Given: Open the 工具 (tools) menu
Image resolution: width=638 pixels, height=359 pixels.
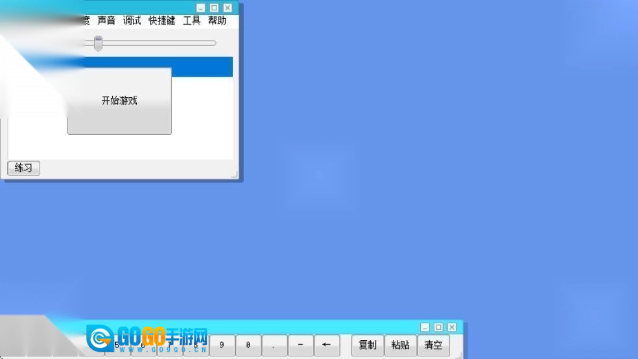Looking at the screenshot, I should (x=191, y=21).
